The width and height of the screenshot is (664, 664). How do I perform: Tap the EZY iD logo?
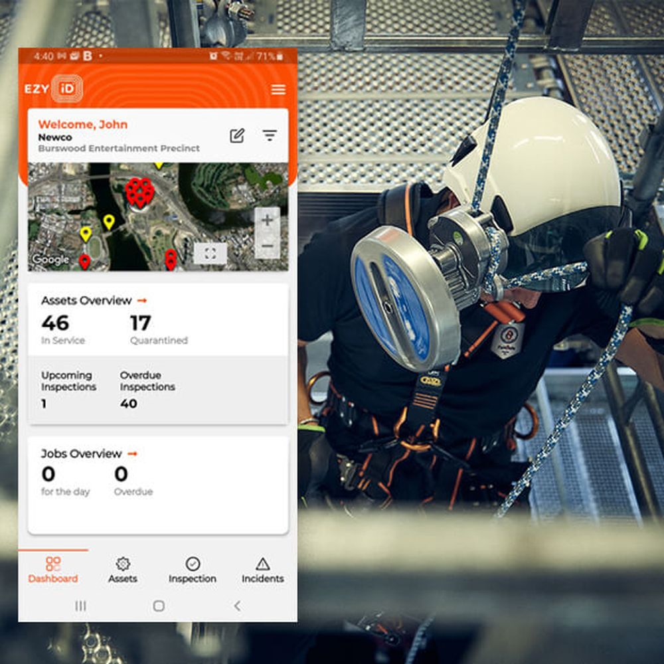coord(54,89)
